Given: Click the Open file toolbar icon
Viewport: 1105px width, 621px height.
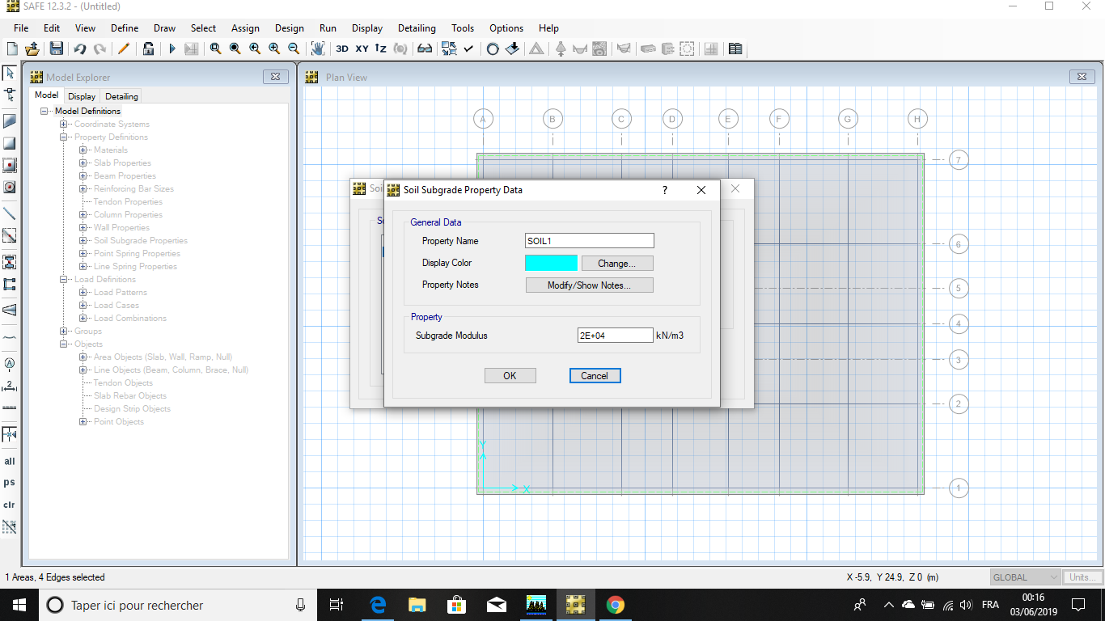Looking at the screenshot, I should click(32, 49).
